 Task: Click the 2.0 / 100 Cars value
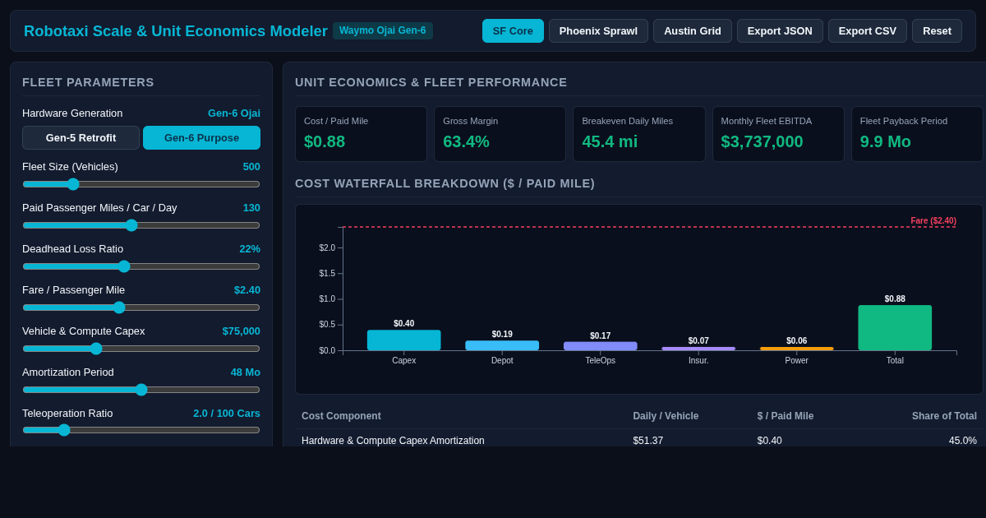point(227,413)
